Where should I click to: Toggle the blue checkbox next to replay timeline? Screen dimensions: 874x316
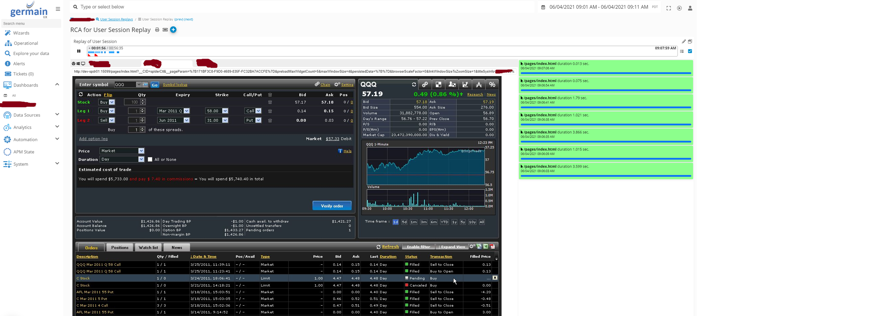pyautogui.click(x=690, y=51)
